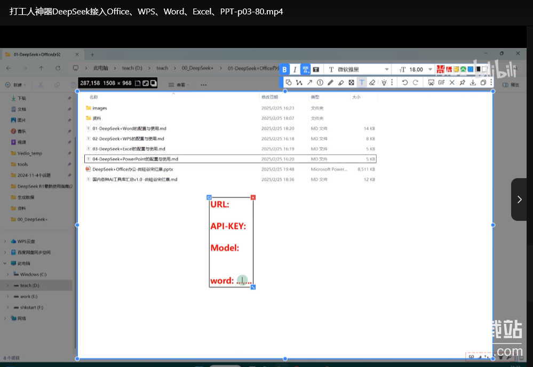Click the undo button
The height and width of the screenshot is (367, 533).
[405, 82]
